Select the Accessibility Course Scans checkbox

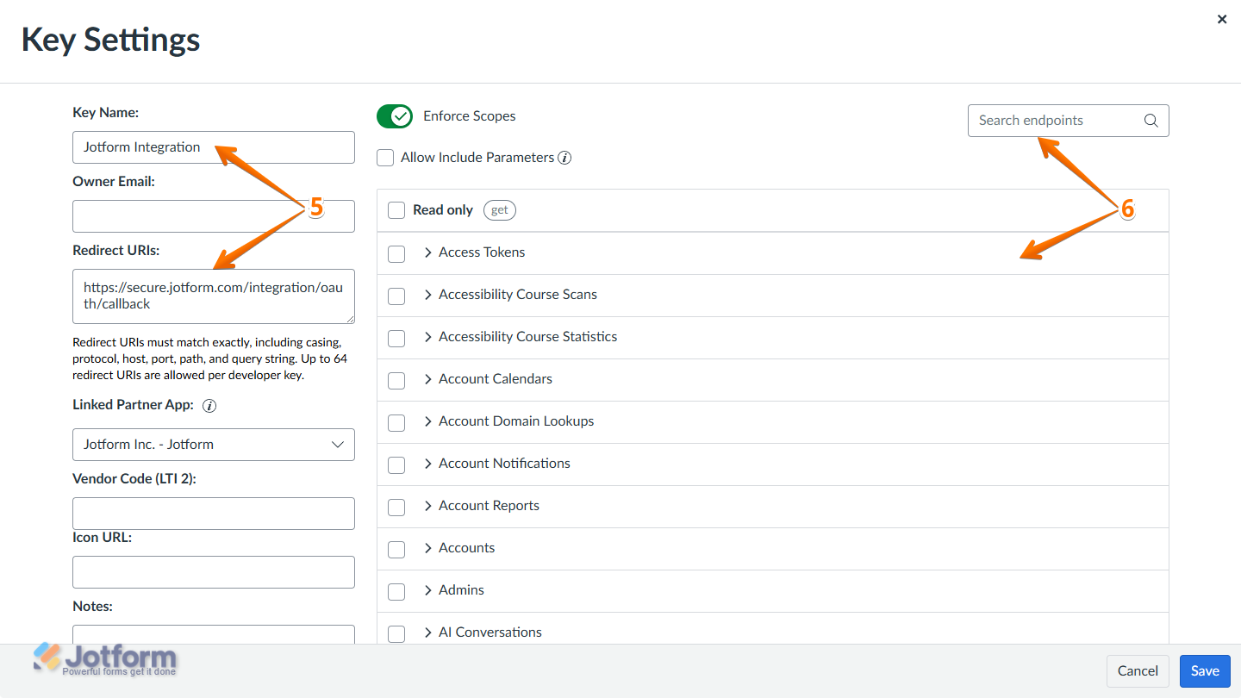pos(396,296)
